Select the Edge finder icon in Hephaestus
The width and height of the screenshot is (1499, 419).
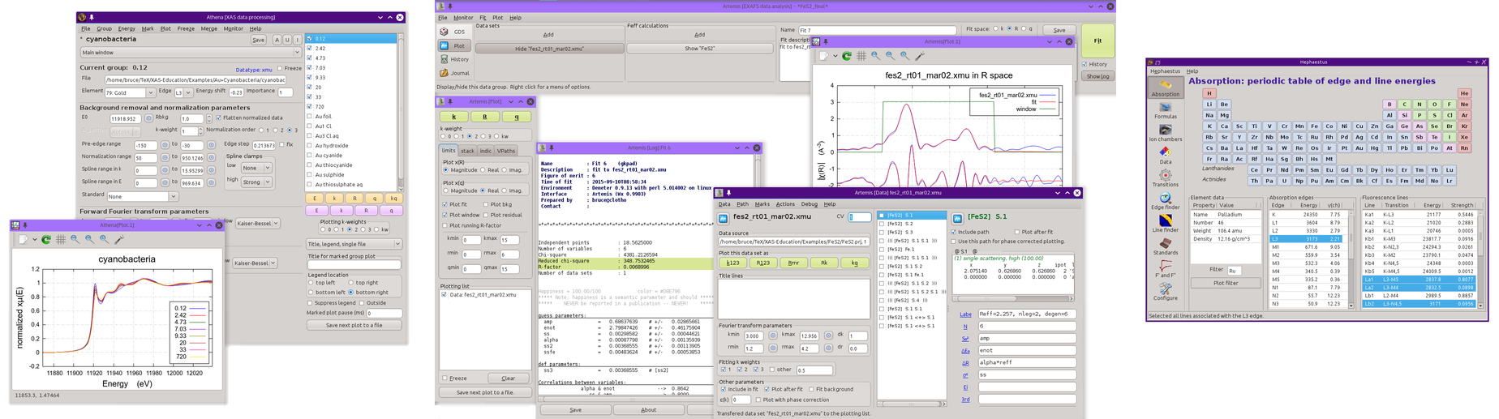pyautogui.click(x=1165, y=199)
